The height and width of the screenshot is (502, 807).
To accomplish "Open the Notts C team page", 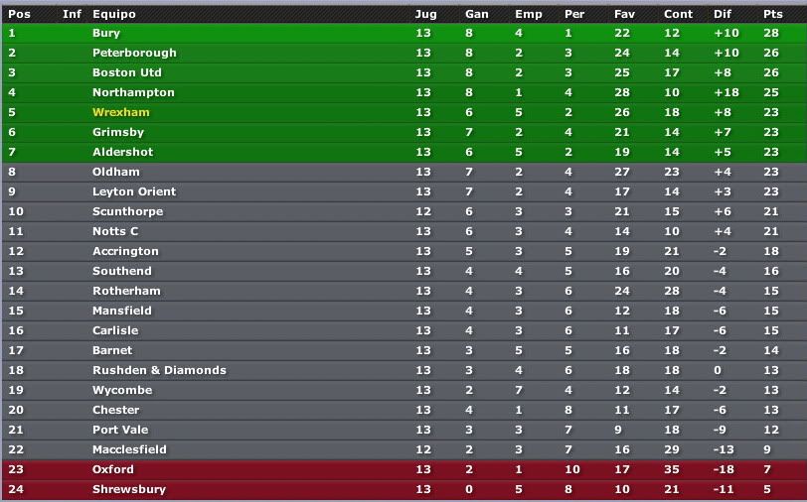I will point(115,232).
